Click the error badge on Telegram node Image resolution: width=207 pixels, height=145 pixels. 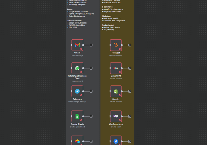click(81, 95)
